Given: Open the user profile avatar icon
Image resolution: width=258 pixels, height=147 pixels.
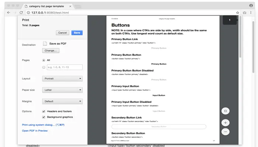Looking at the screenshot, I should [251, 6].
